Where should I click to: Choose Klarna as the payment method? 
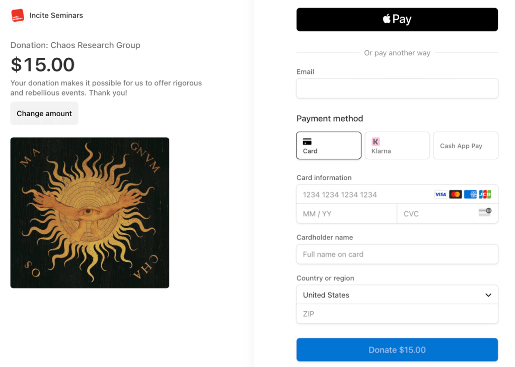[x=397, y=146]
